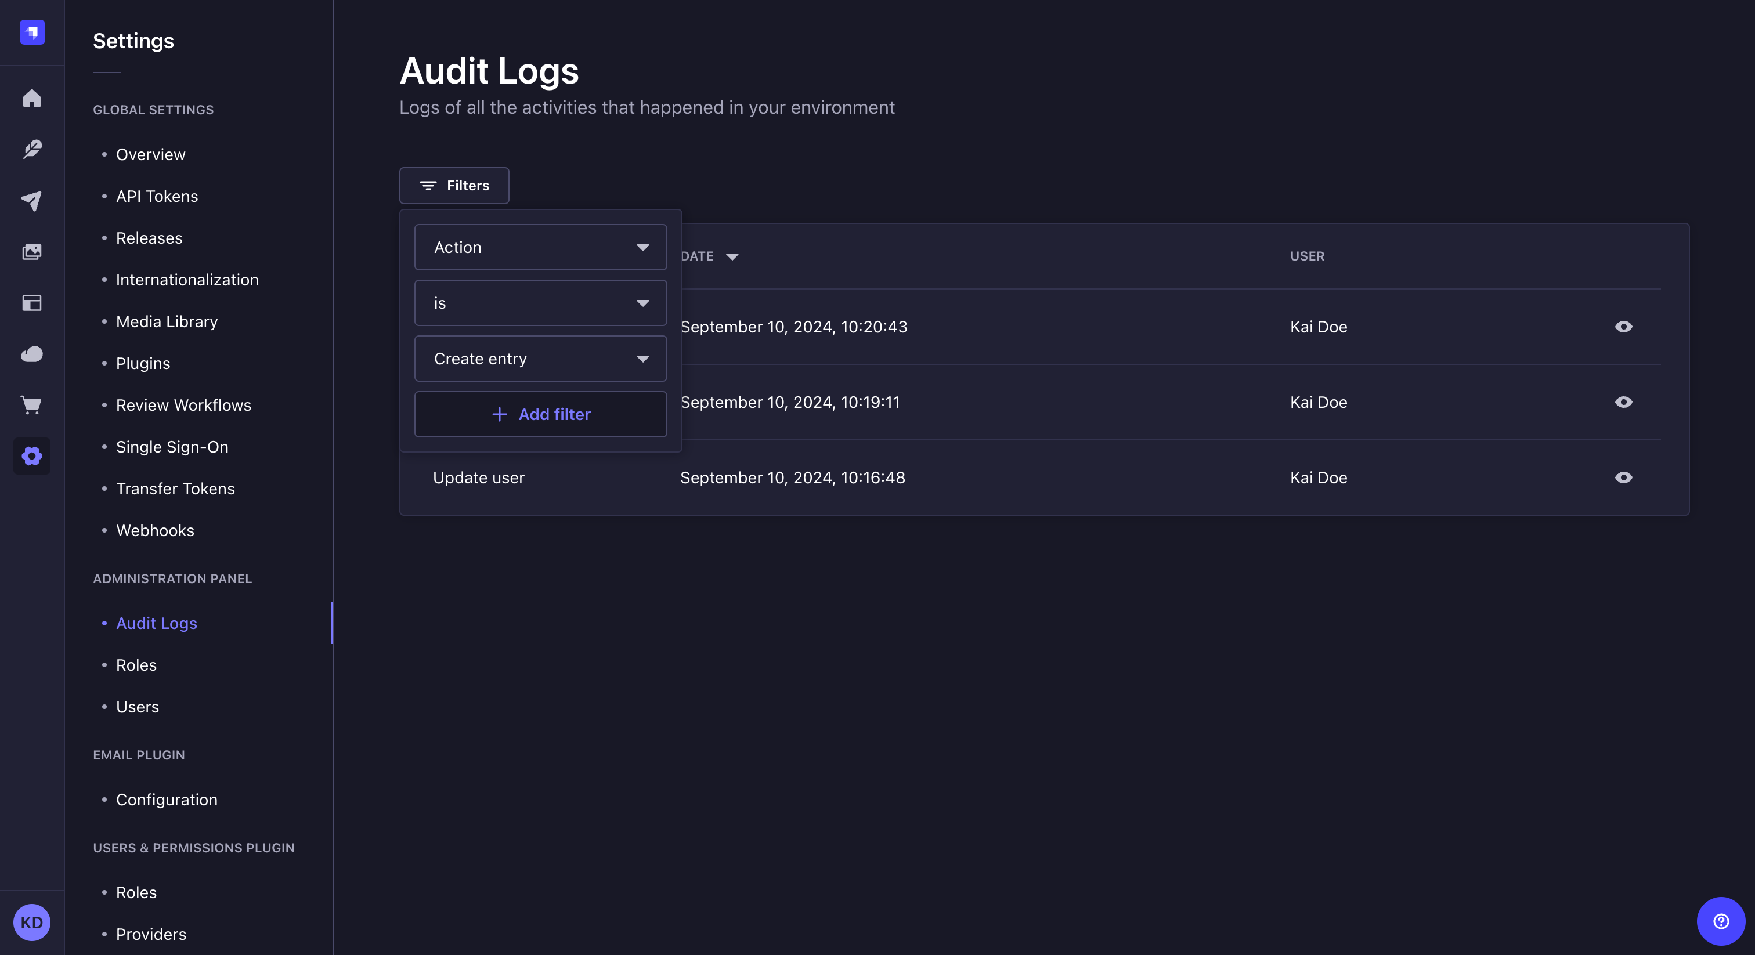This screenshot has width=1755, height=955.
Task: Switch to the Roles section under Administration Panel
Action: point(136,665)
